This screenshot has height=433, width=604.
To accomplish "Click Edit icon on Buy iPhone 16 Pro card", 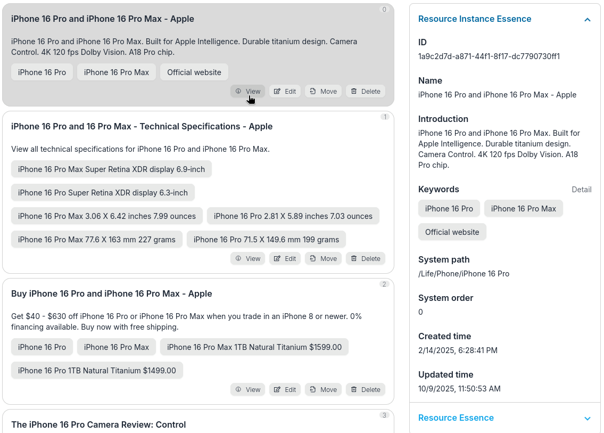I will (x=277, y=389).
